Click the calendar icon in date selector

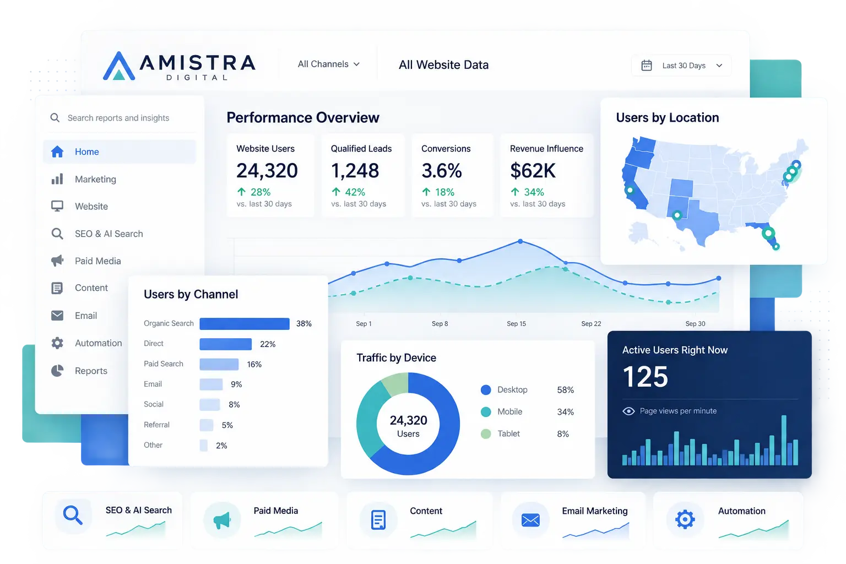pyautogui.click(x=647, y=66)
